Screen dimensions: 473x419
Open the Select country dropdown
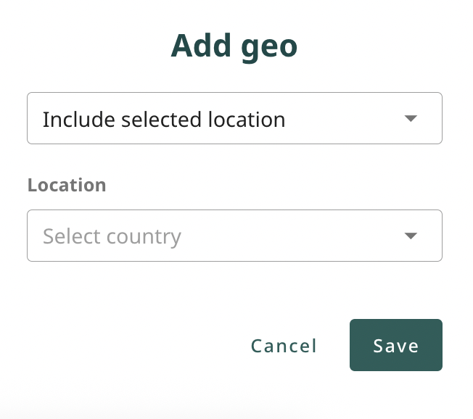(x=234, y=236)
